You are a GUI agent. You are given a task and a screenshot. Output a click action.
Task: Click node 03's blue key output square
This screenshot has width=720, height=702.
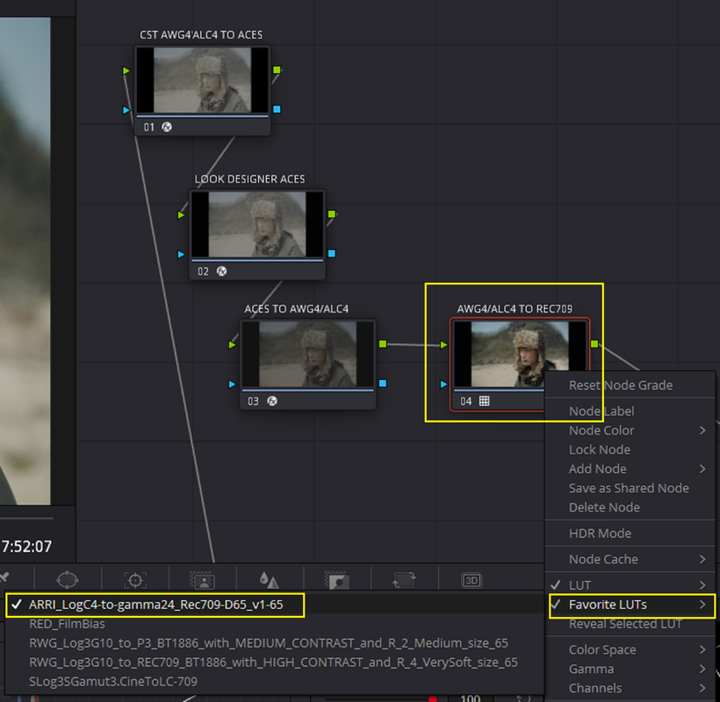click(383, 383)
